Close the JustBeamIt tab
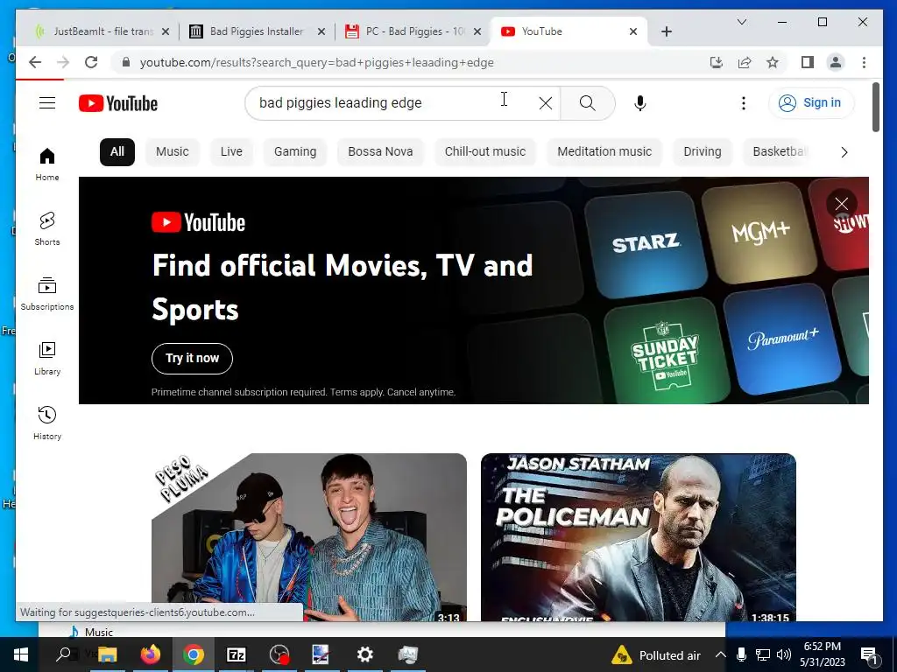Image resolution: width=897 pixels, height=672 pixels. (x=166, y=31)
